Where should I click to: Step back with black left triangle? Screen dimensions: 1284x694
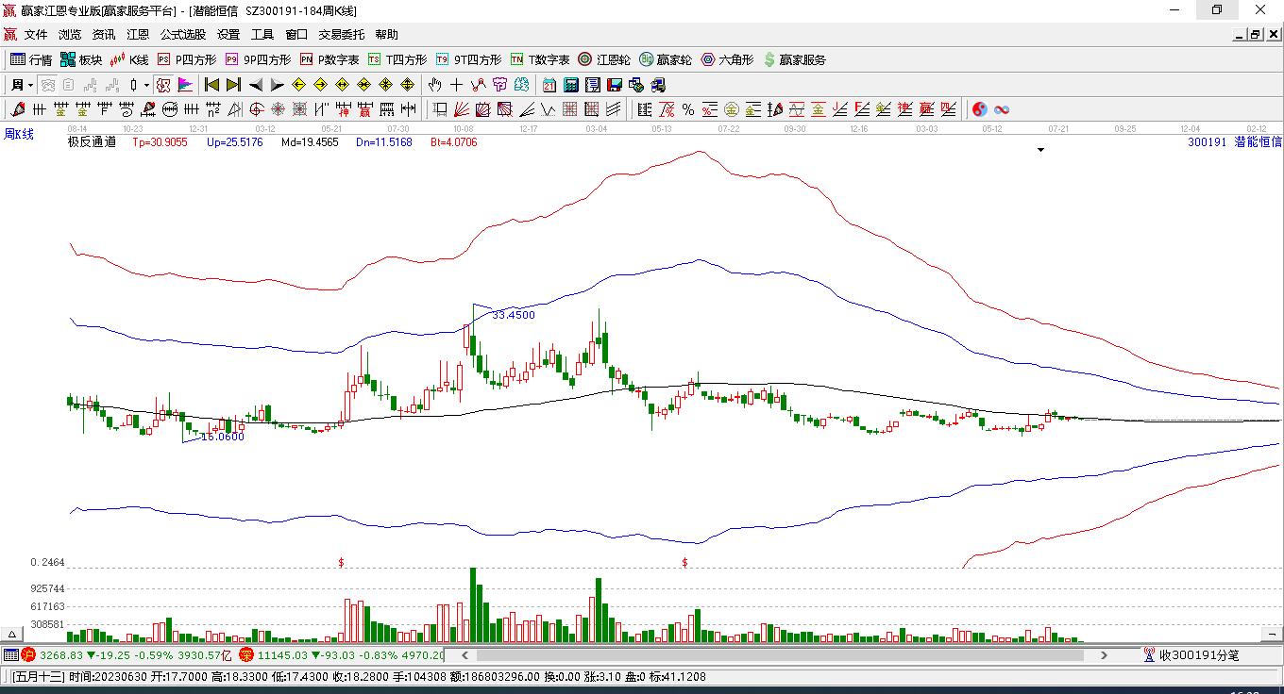[255, 85]
